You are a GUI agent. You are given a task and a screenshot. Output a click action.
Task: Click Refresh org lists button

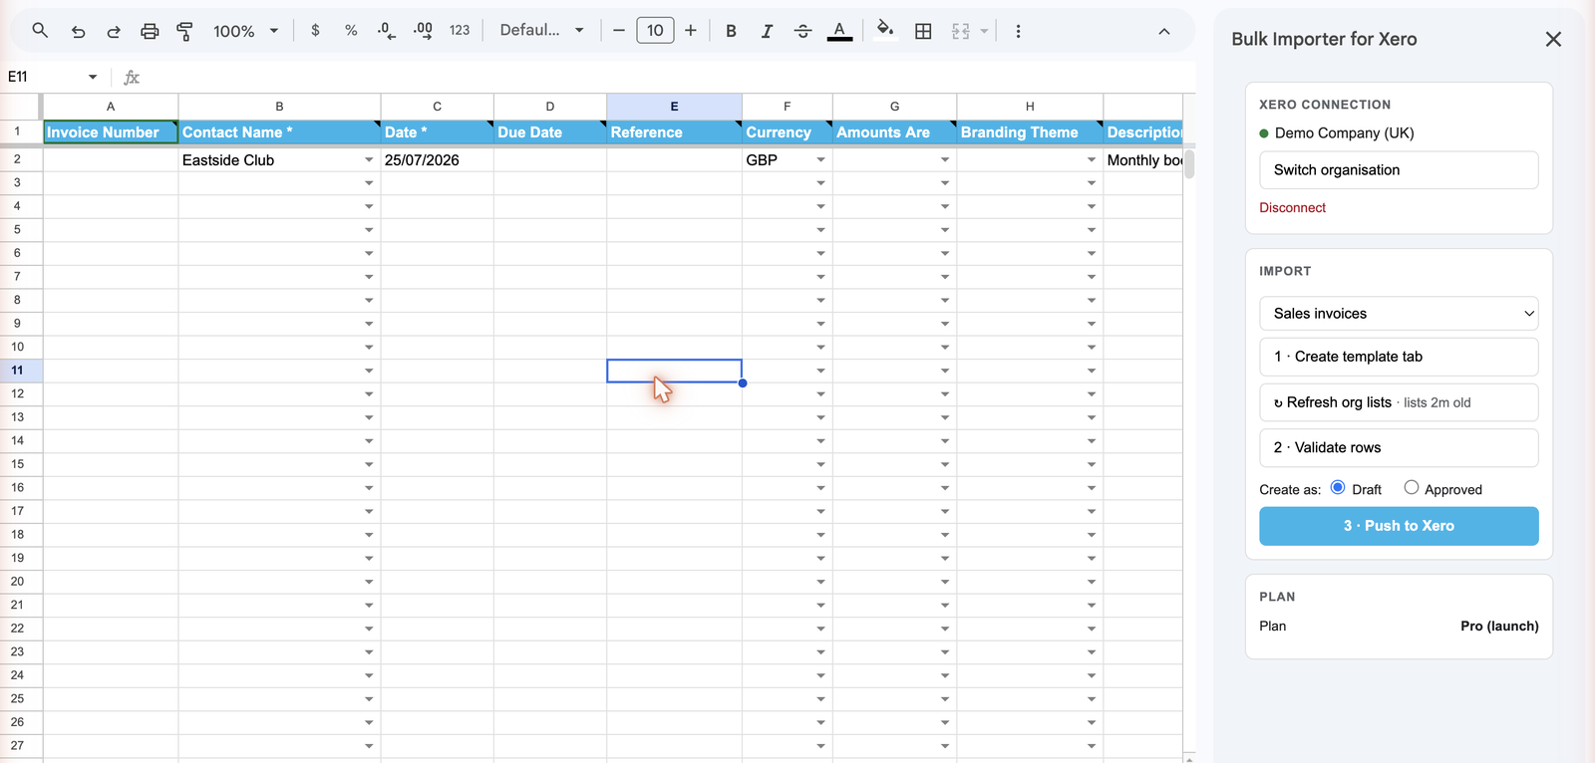click(x=1399, y=402)
